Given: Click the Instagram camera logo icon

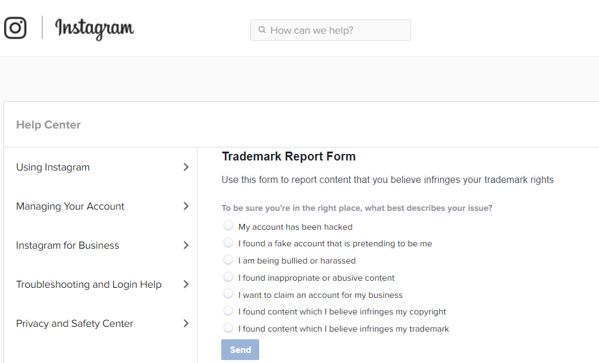Looking at the screenshot, I should pyautogui.click(x=15, y=28).
